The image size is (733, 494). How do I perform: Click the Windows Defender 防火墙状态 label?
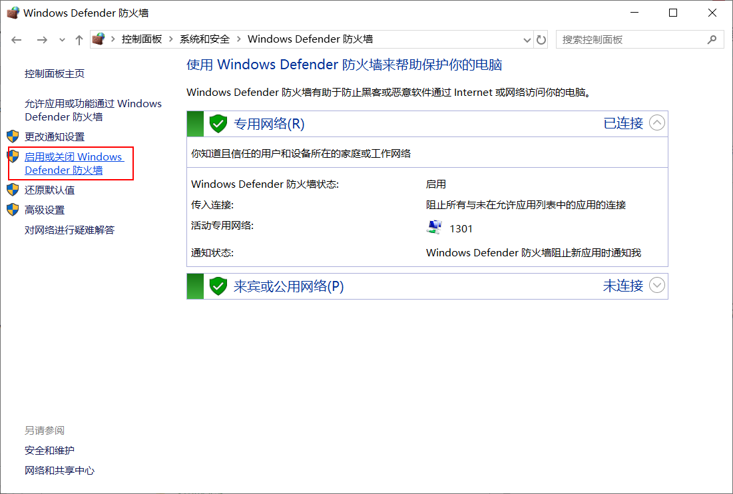coord(265,184)
